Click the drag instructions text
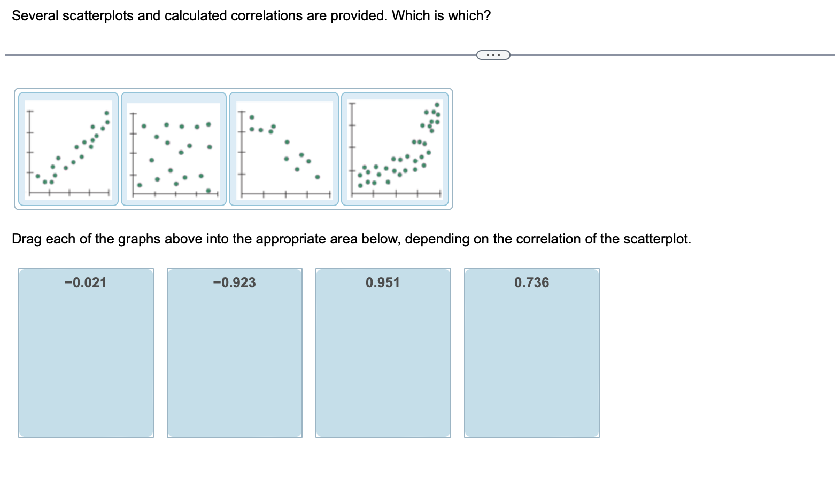Viewport: 835px width, 488px height. coord(351,239)
